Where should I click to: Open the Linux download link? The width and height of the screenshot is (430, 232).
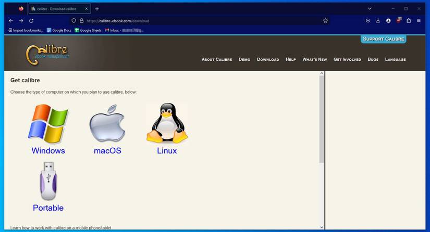click(167, 151)
